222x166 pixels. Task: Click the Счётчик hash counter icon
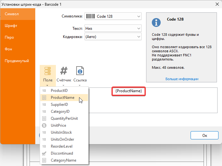64,71
